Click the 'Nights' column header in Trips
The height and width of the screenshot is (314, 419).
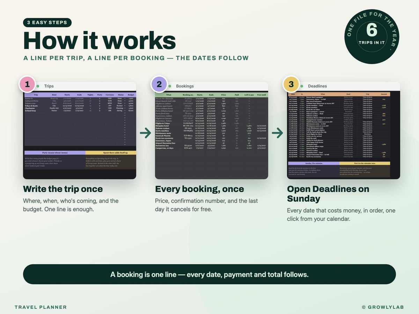coord(90,95)
